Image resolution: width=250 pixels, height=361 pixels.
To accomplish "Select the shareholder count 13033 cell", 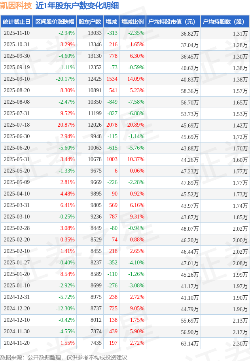I will (95, 33).
